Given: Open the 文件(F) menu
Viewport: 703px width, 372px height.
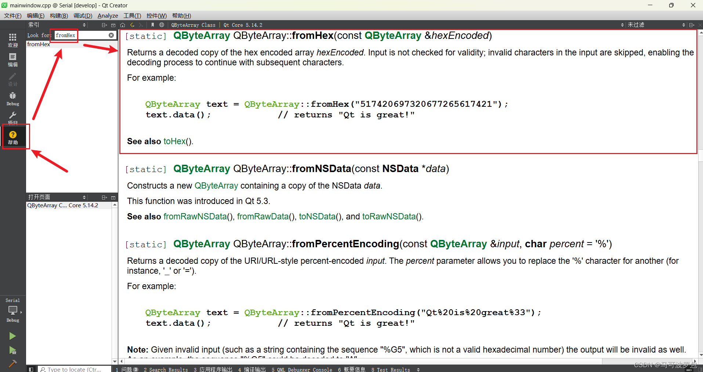Looking at the screenshot, I should pyautogui.click(x=13, y=15).
